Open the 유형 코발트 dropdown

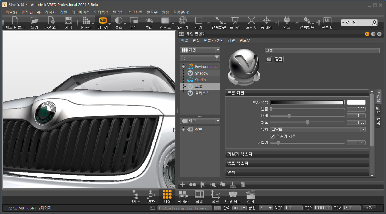click(x=318, y=129)
